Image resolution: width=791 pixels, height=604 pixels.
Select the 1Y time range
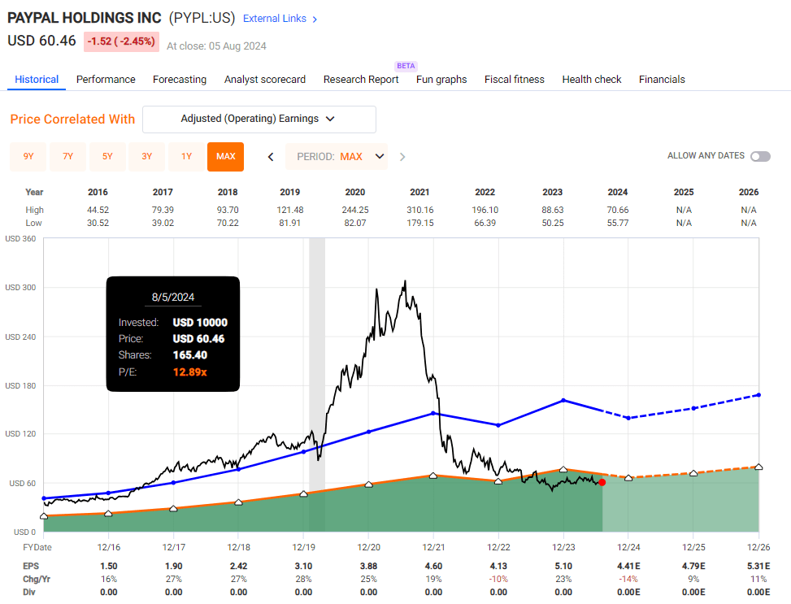point(186,157)
